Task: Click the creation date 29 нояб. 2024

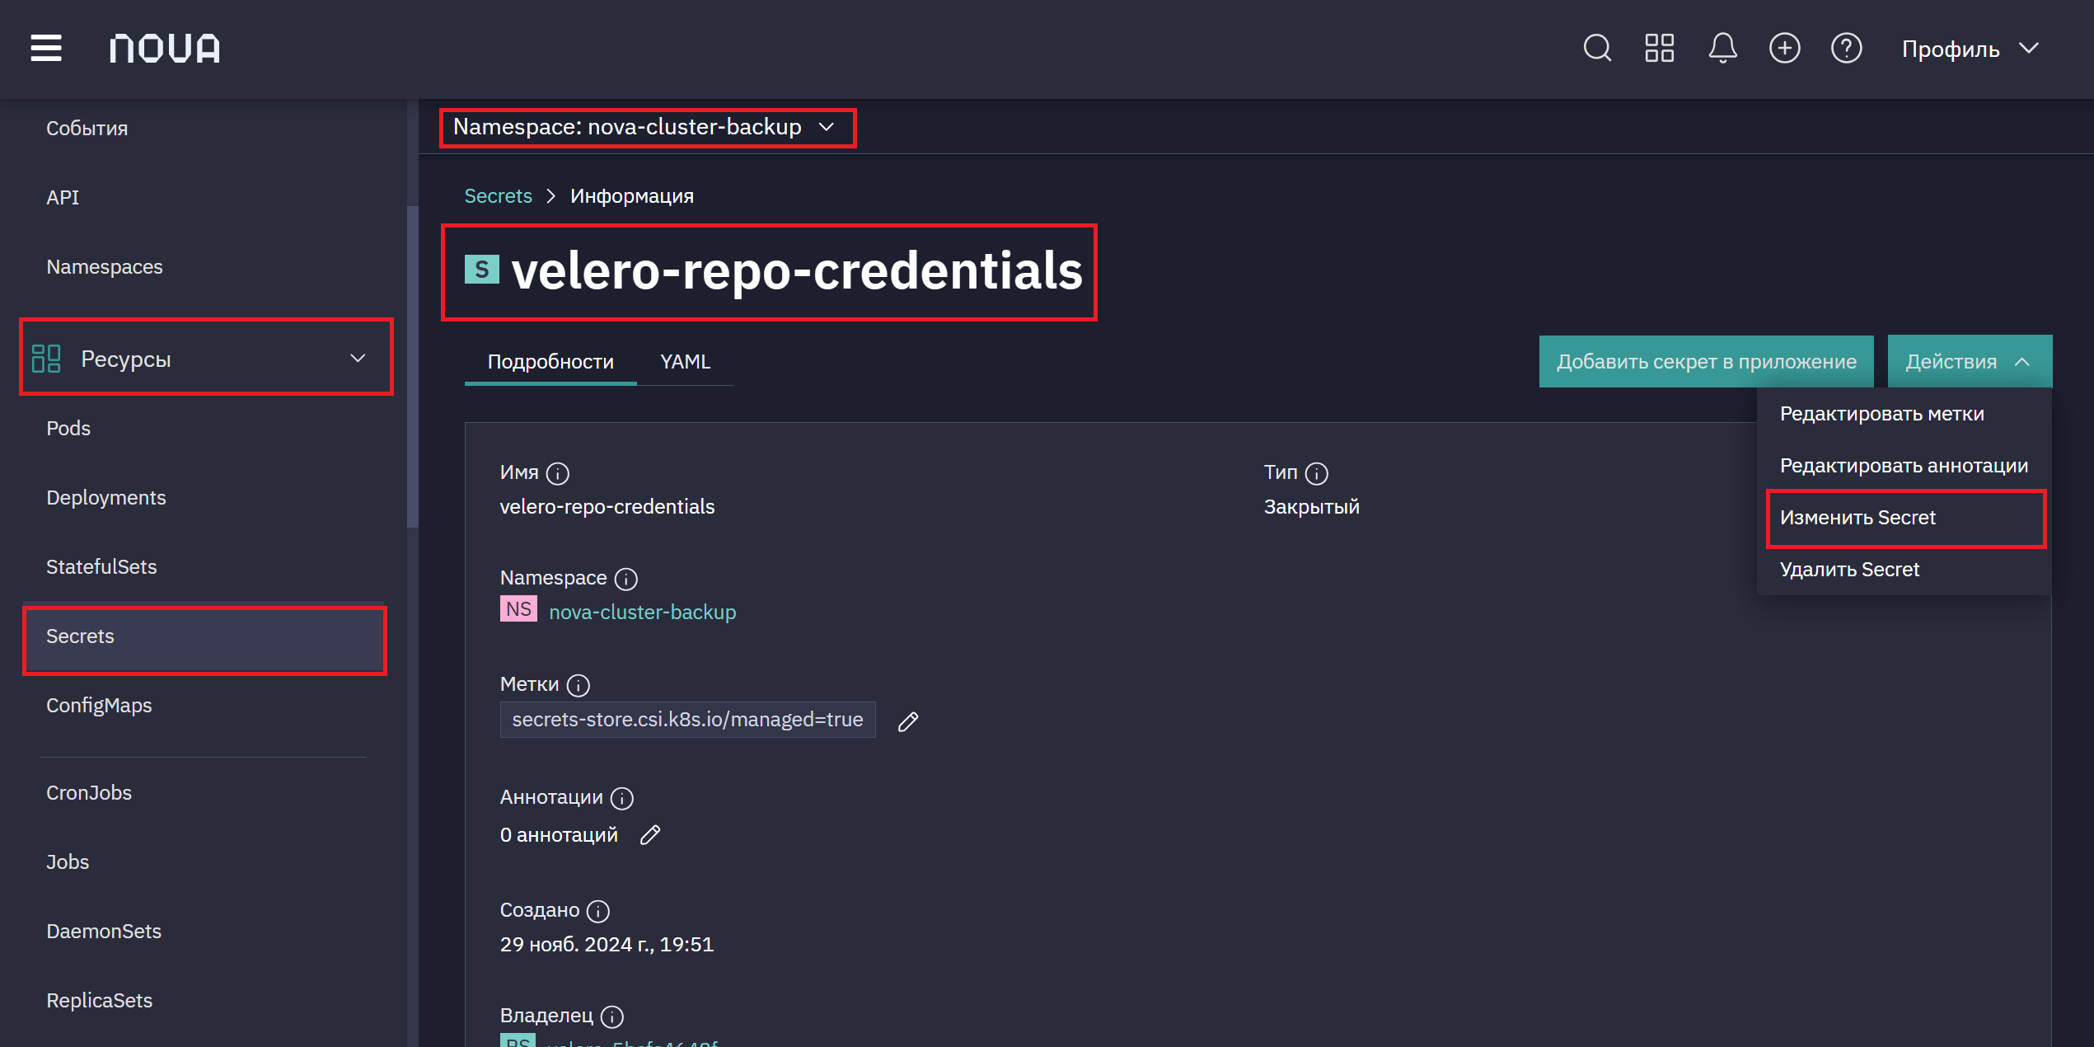Action: point(607,945)
